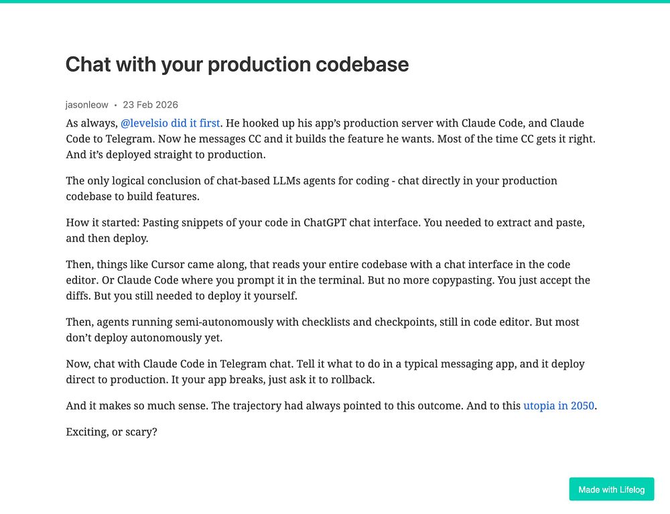Click the author name jasonleow
The height and width of the screenshot is (514, 670).
[86, 105]
